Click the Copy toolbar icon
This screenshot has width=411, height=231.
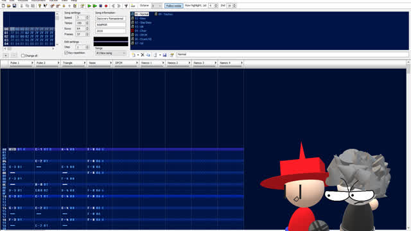(x=27, y=6)
